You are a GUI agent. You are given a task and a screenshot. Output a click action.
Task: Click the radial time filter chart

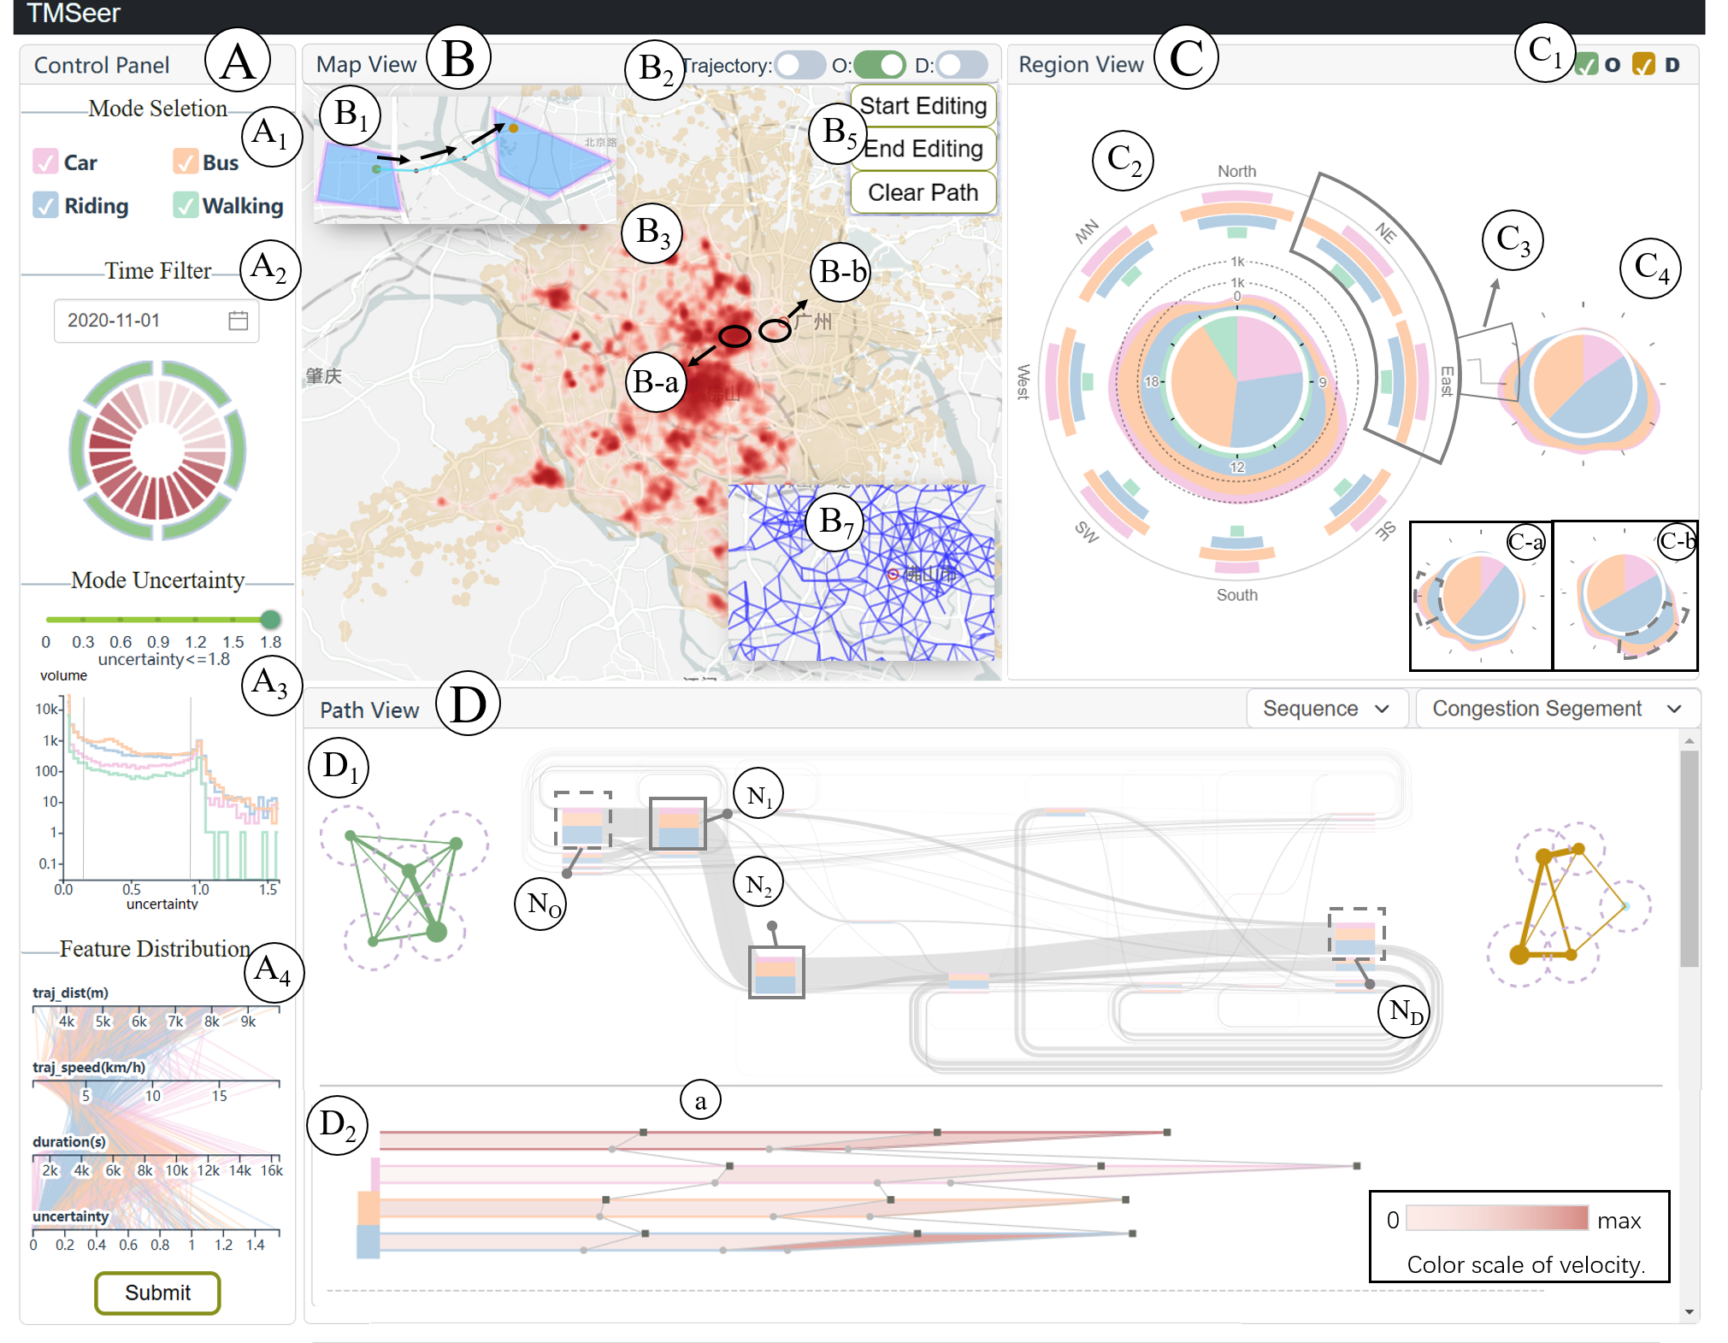157,451
